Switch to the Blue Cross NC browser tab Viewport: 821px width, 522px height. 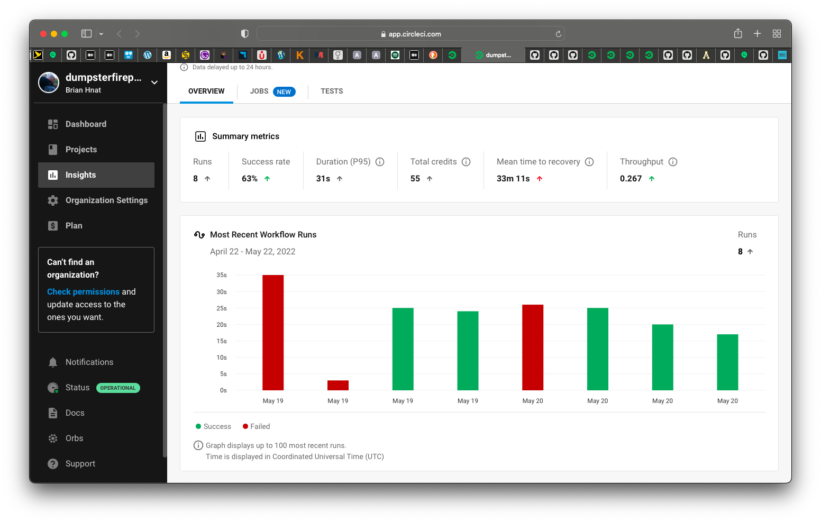click(129, 55)
